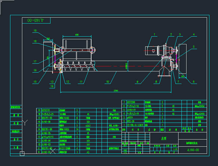
Task: Click the UCS origin icon at bottom-left
Action: pyautogui.click(x=22, y=154)
